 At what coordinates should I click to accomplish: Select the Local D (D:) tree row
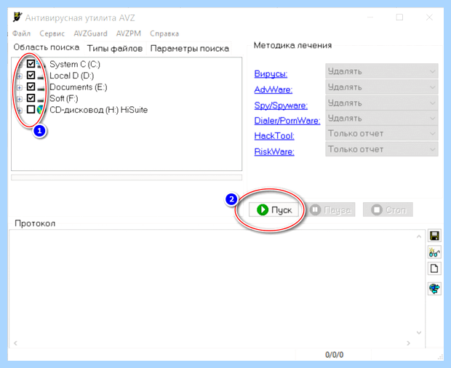[x=71, y=76]
